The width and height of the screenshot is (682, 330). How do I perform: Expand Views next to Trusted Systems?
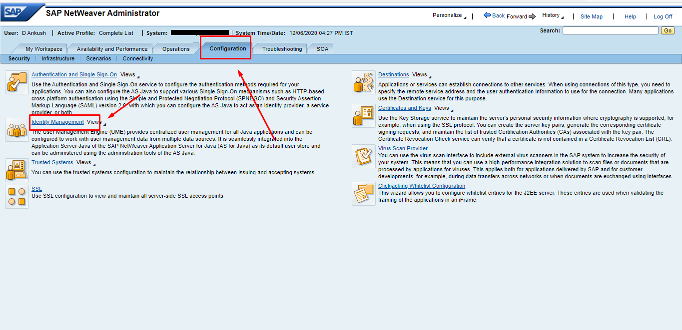click(x=85, y=163)
